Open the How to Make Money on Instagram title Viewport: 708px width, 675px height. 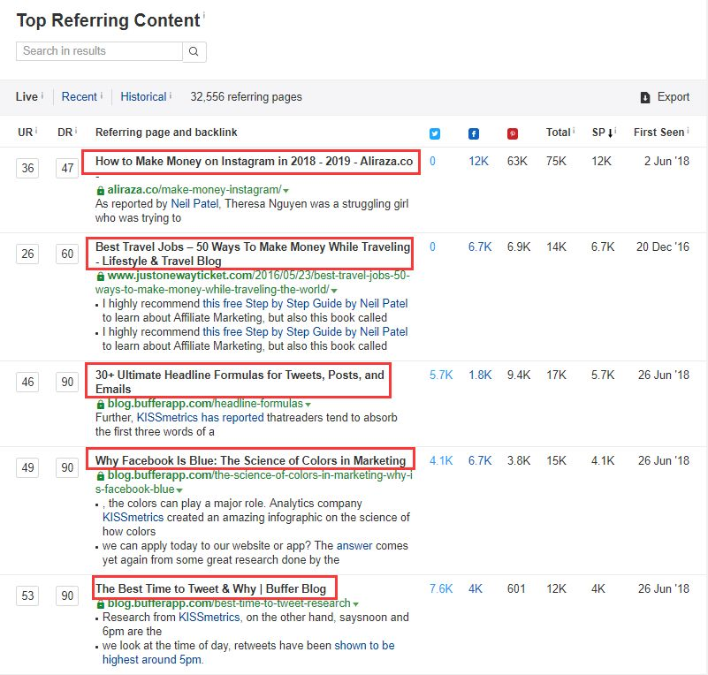[254, 162]
